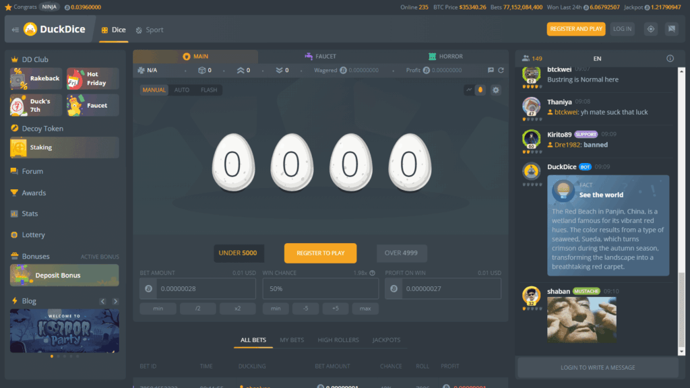
Task: Click the refresh stats icon
Action: point(501,70)
